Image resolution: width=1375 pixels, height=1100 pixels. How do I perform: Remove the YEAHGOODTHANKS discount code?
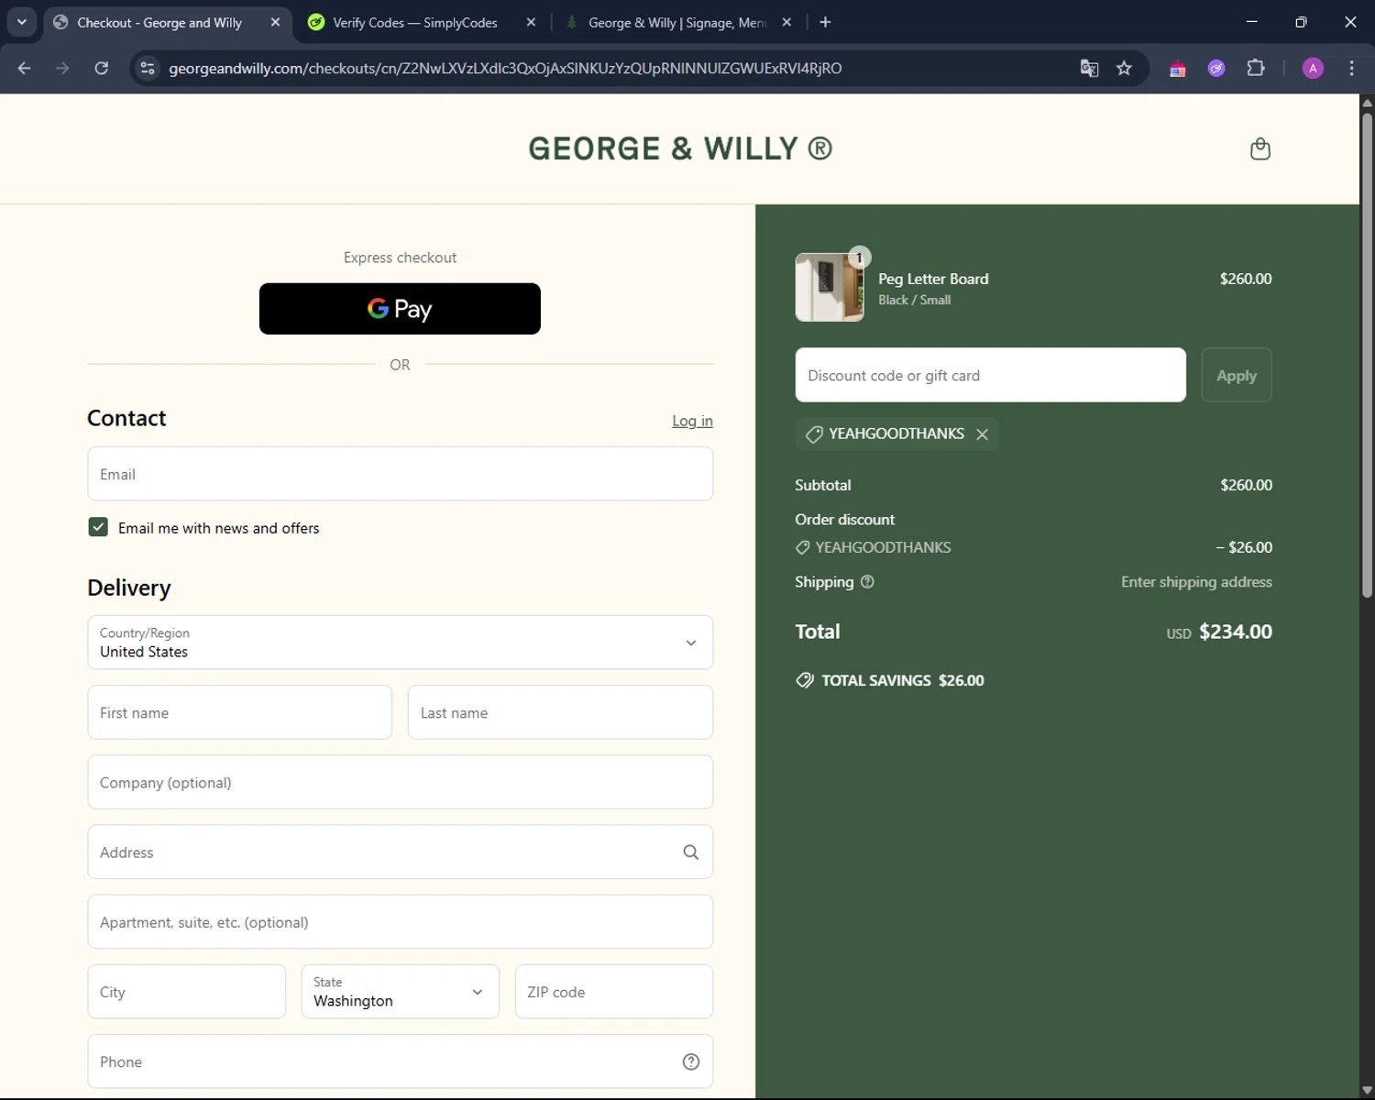click(983, 434)
